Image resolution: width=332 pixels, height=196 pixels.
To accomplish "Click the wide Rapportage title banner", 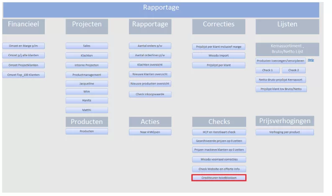I will tap(161, 10).
